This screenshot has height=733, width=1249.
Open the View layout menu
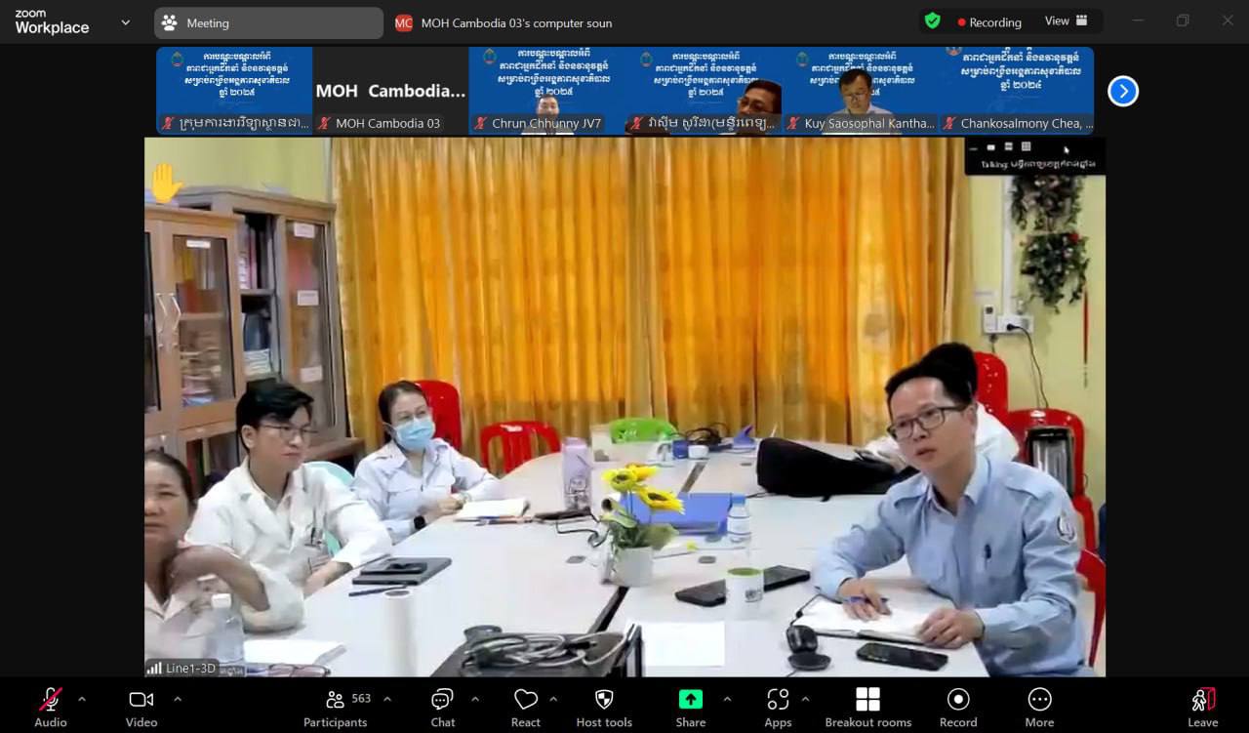coord(1067,21)
